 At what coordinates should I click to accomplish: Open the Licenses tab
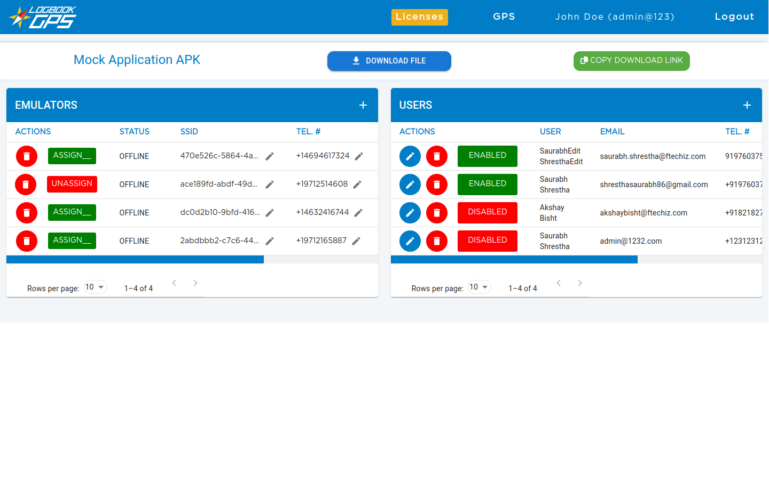coord(419,17)
